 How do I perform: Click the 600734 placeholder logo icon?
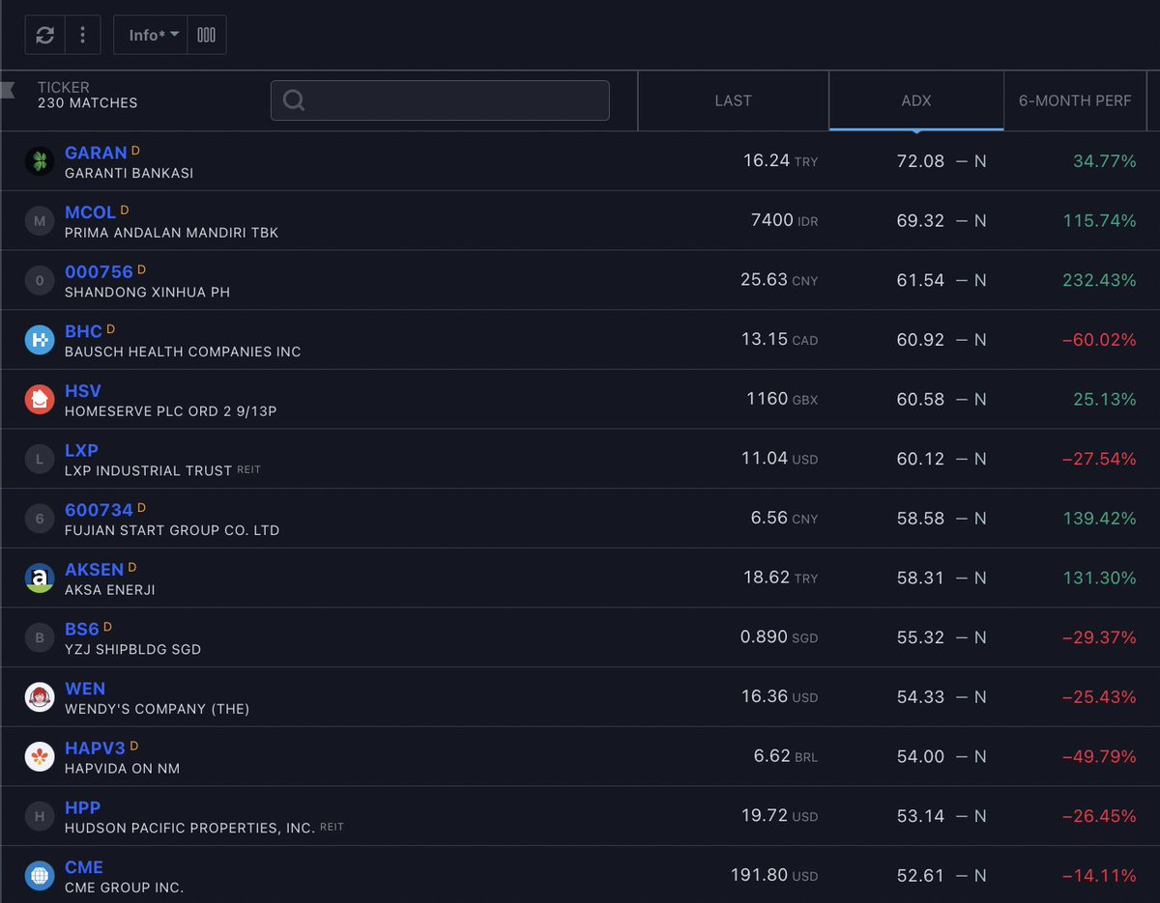click(x=40, y=519)
